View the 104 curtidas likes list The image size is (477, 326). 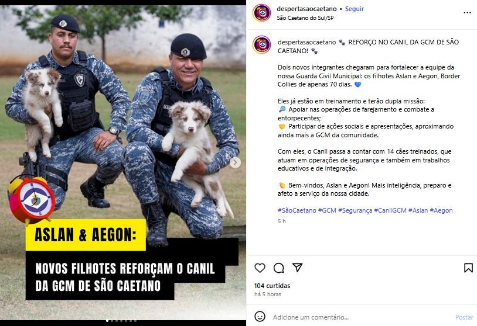[x=272, y=286]
